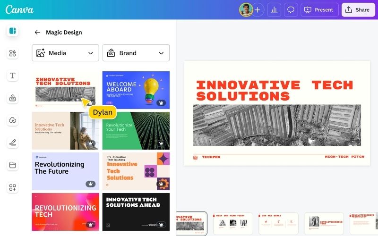Open the Apps sidebar icon
Image resolution: width=378 pixels, height=236 pixels.
(x=13, y=187)
